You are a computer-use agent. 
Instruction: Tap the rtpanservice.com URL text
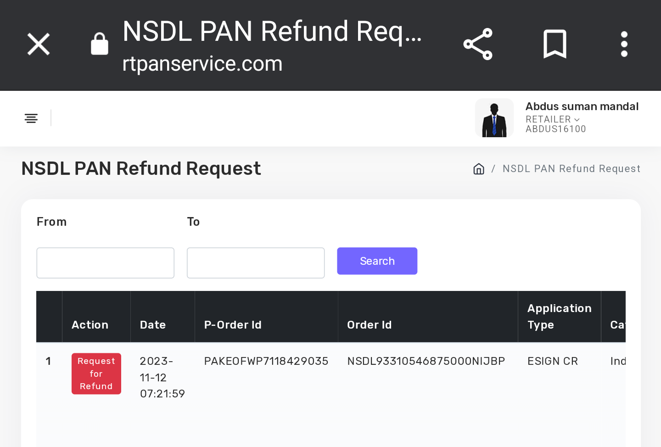[x=202, y=64]
